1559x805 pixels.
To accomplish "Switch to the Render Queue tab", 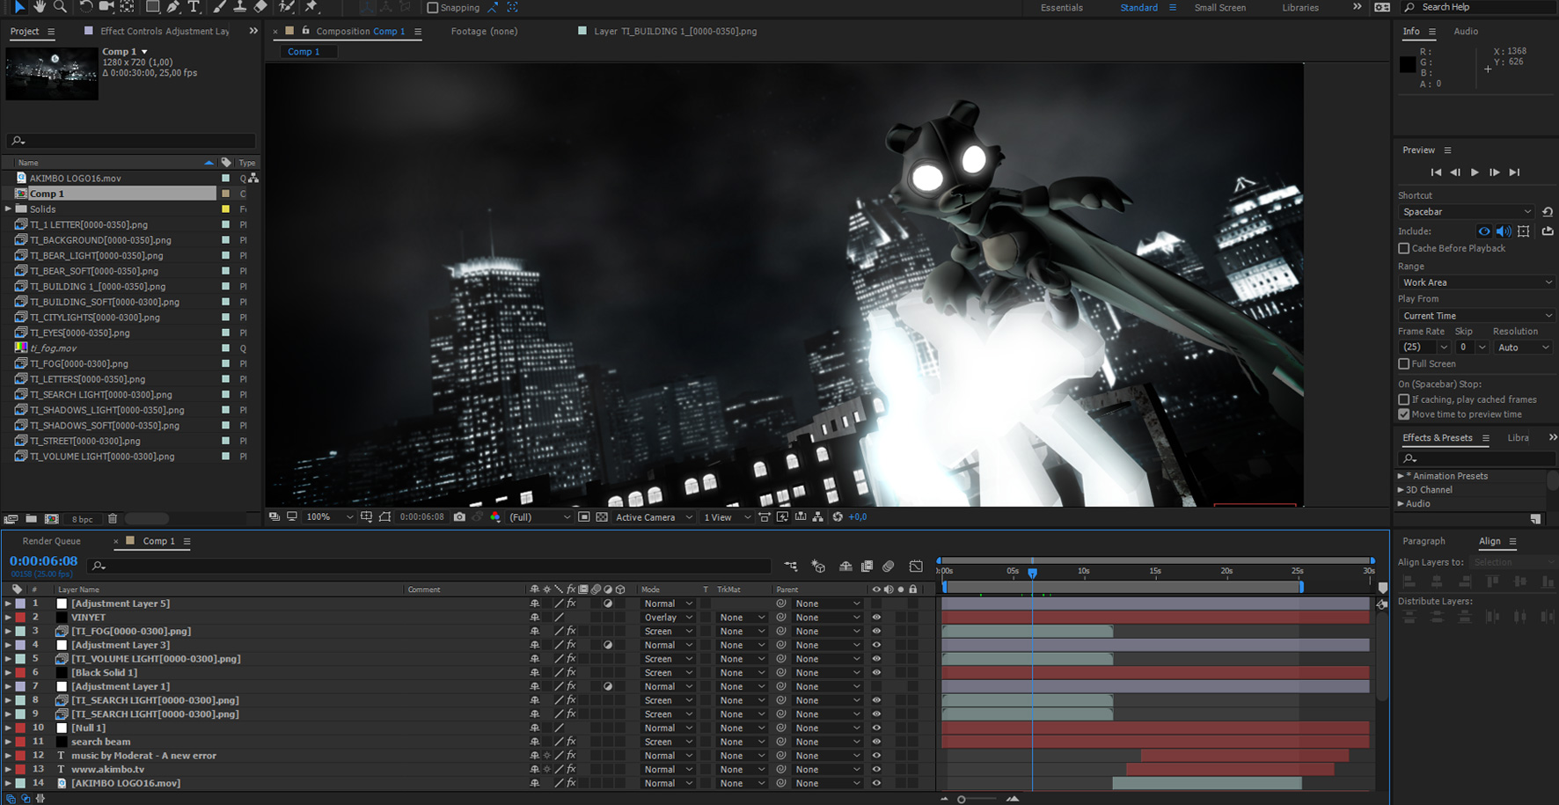I will [x=51, y=541].
